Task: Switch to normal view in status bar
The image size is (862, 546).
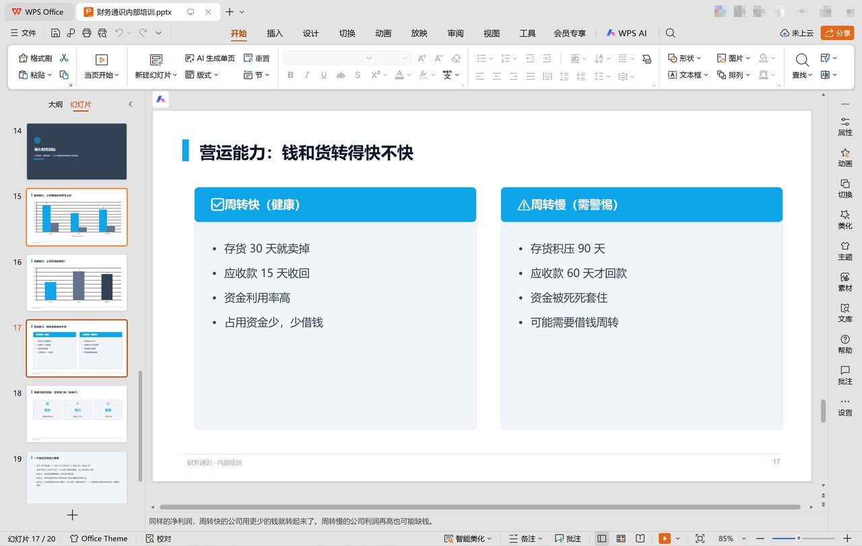Action: 602,539
